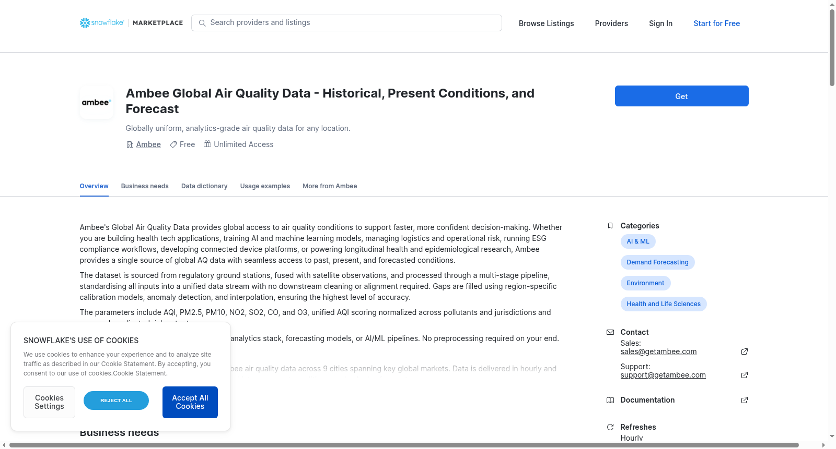836x449 pixels.
Task: Click Accept All Cookies
Action: [x=190, y=402]
